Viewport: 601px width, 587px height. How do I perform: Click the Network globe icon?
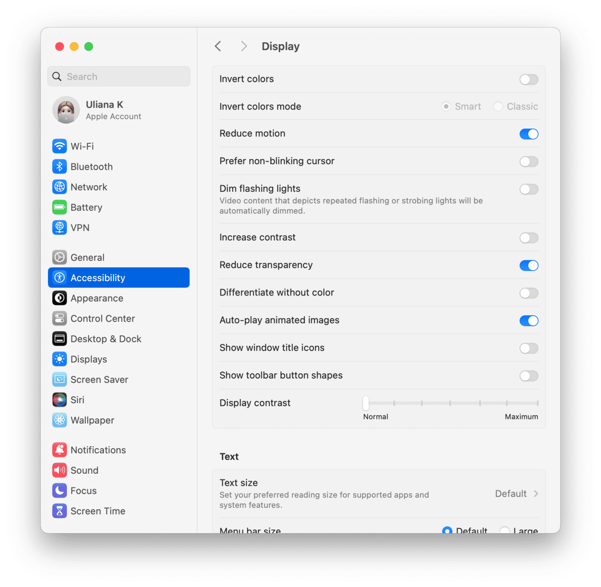[59, 187]
